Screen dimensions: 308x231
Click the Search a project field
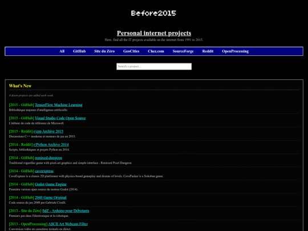(x=154, y=66)
